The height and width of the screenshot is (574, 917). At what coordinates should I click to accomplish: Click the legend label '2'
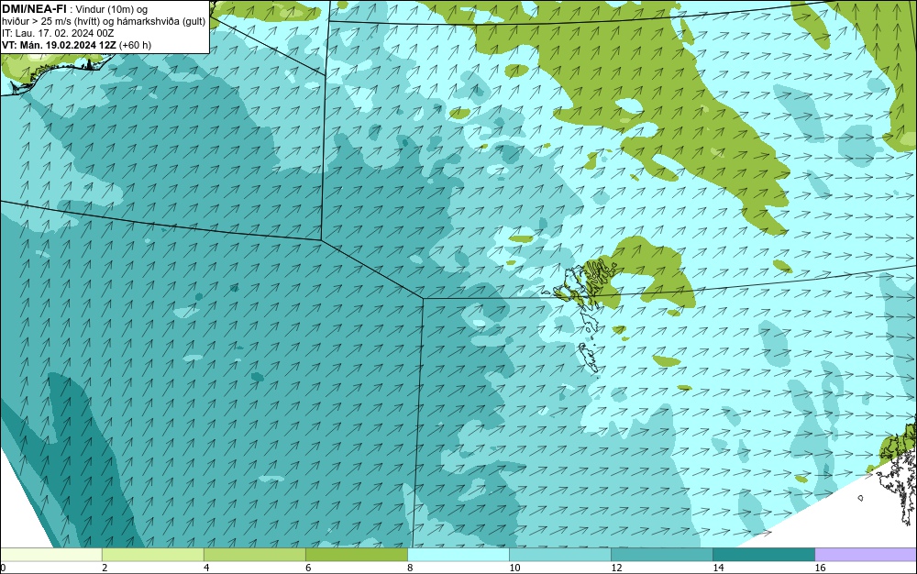tap(105, 568)
